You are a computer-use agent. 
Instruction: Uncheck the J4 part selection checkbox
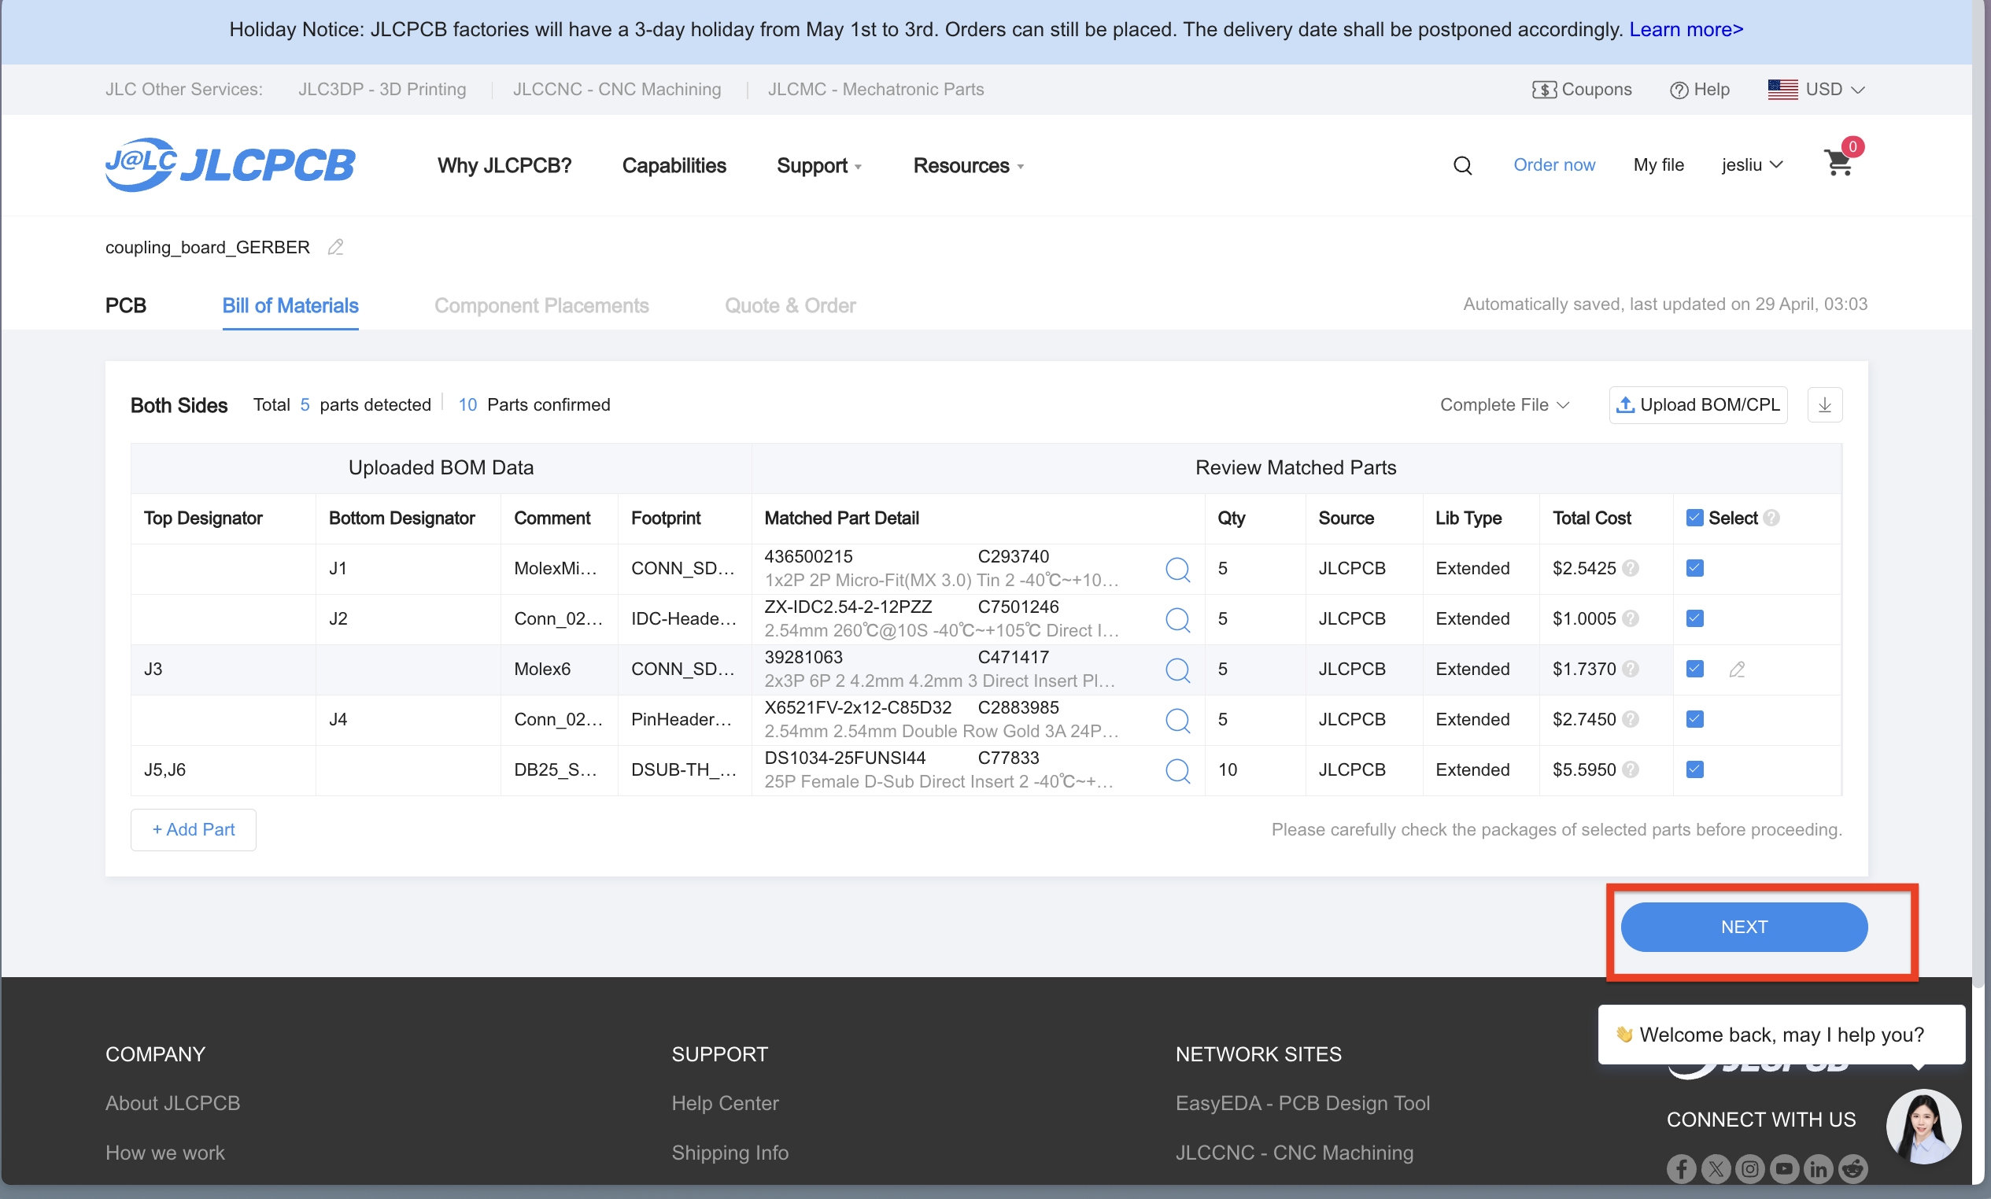coord(1695,719)
